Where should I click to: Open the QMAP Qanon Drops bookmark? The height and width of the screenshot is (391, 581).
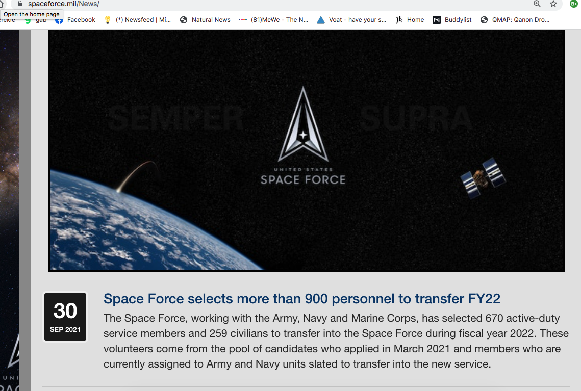coord(515,20)
